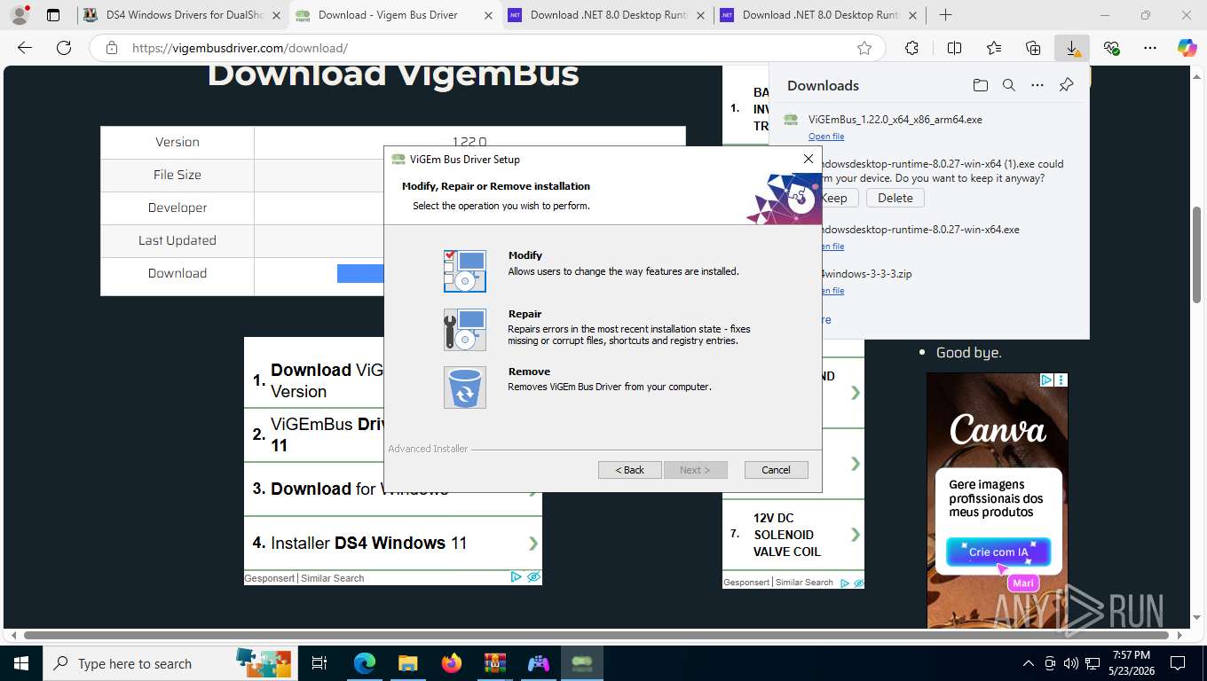Image resolution: width=1207 pixels, height=681 pixels.
Task: Click the browser back arrow
Action: click(x=25, y=48)
